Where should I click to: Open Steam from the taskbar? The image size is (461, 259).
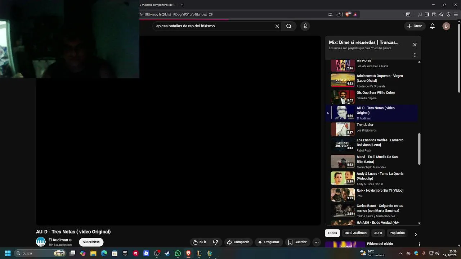point(167,253)
